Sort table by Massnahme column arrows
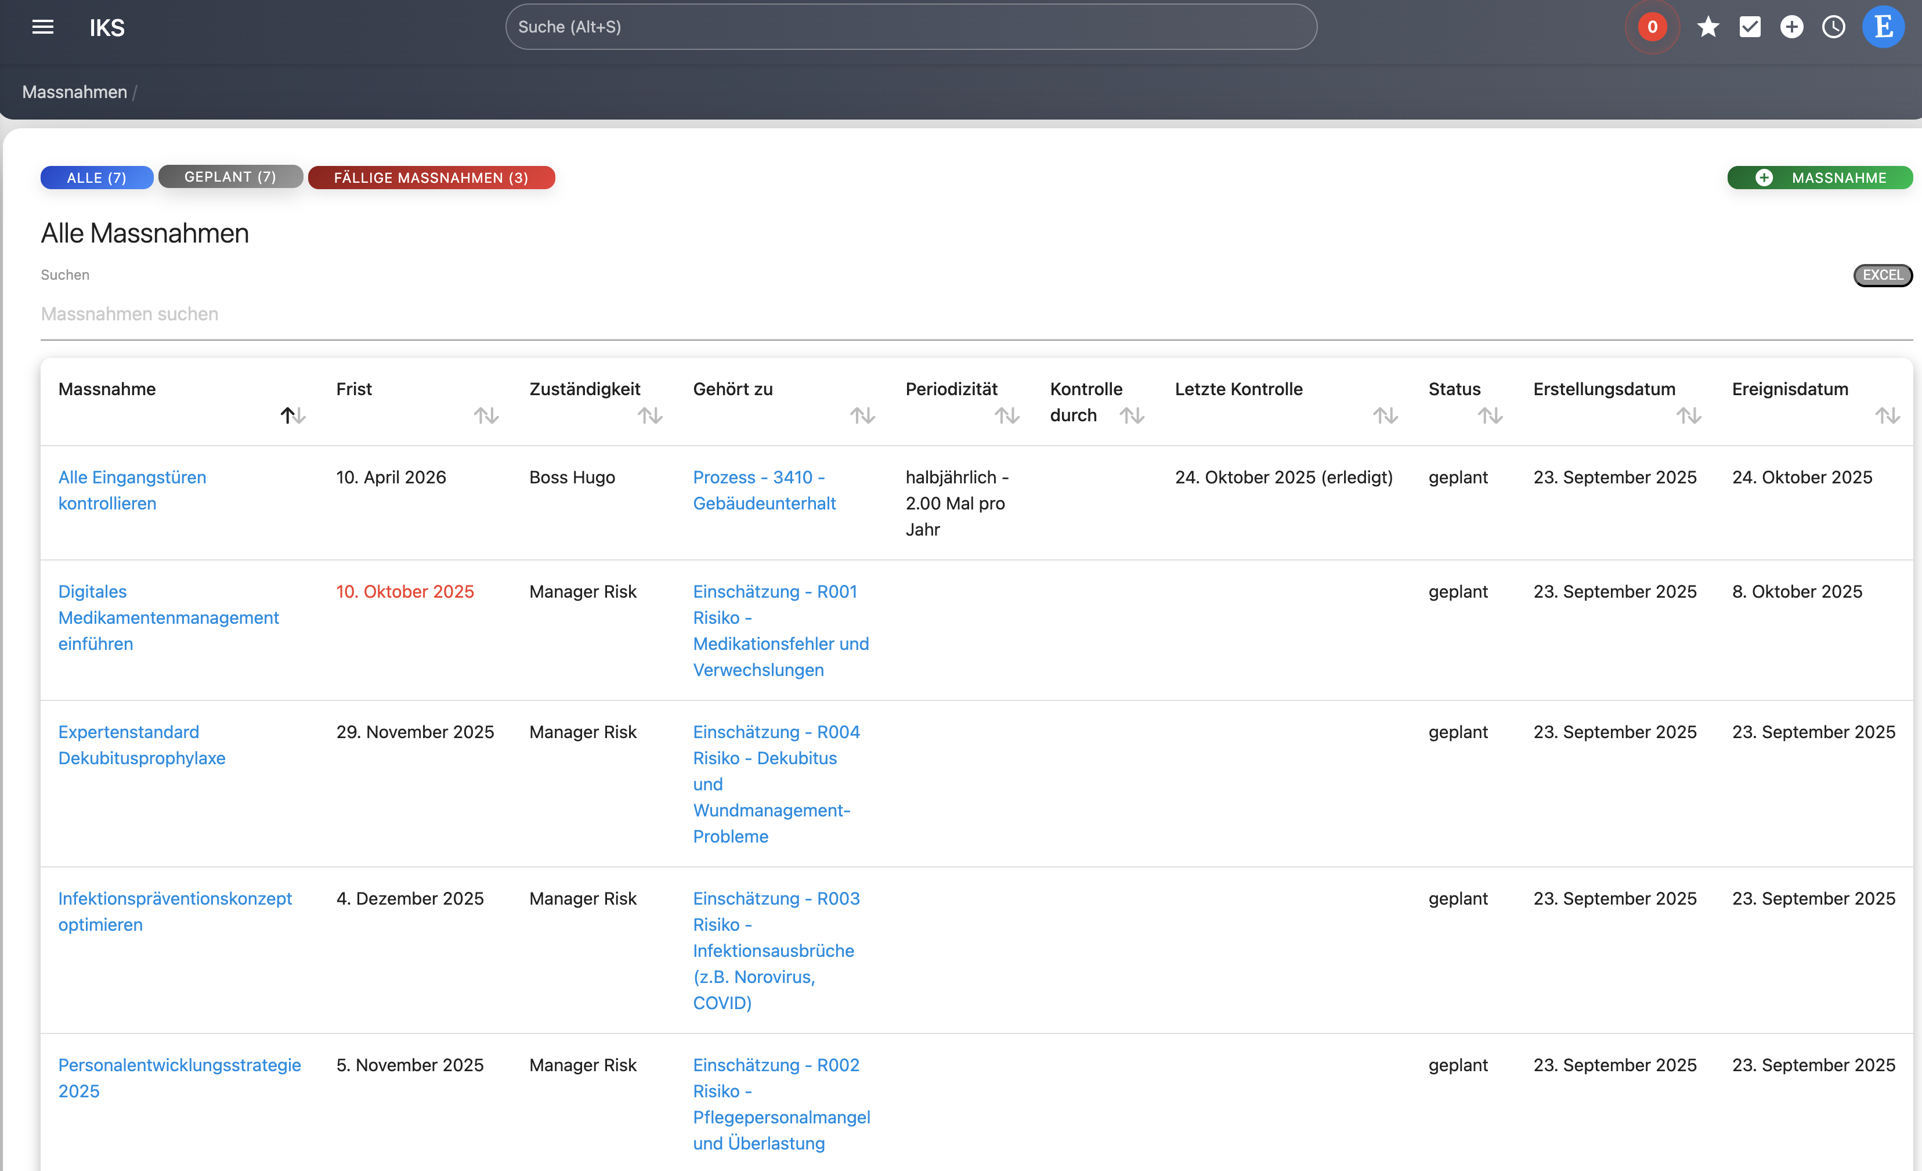1922x1171 pixels. point(293,416)
